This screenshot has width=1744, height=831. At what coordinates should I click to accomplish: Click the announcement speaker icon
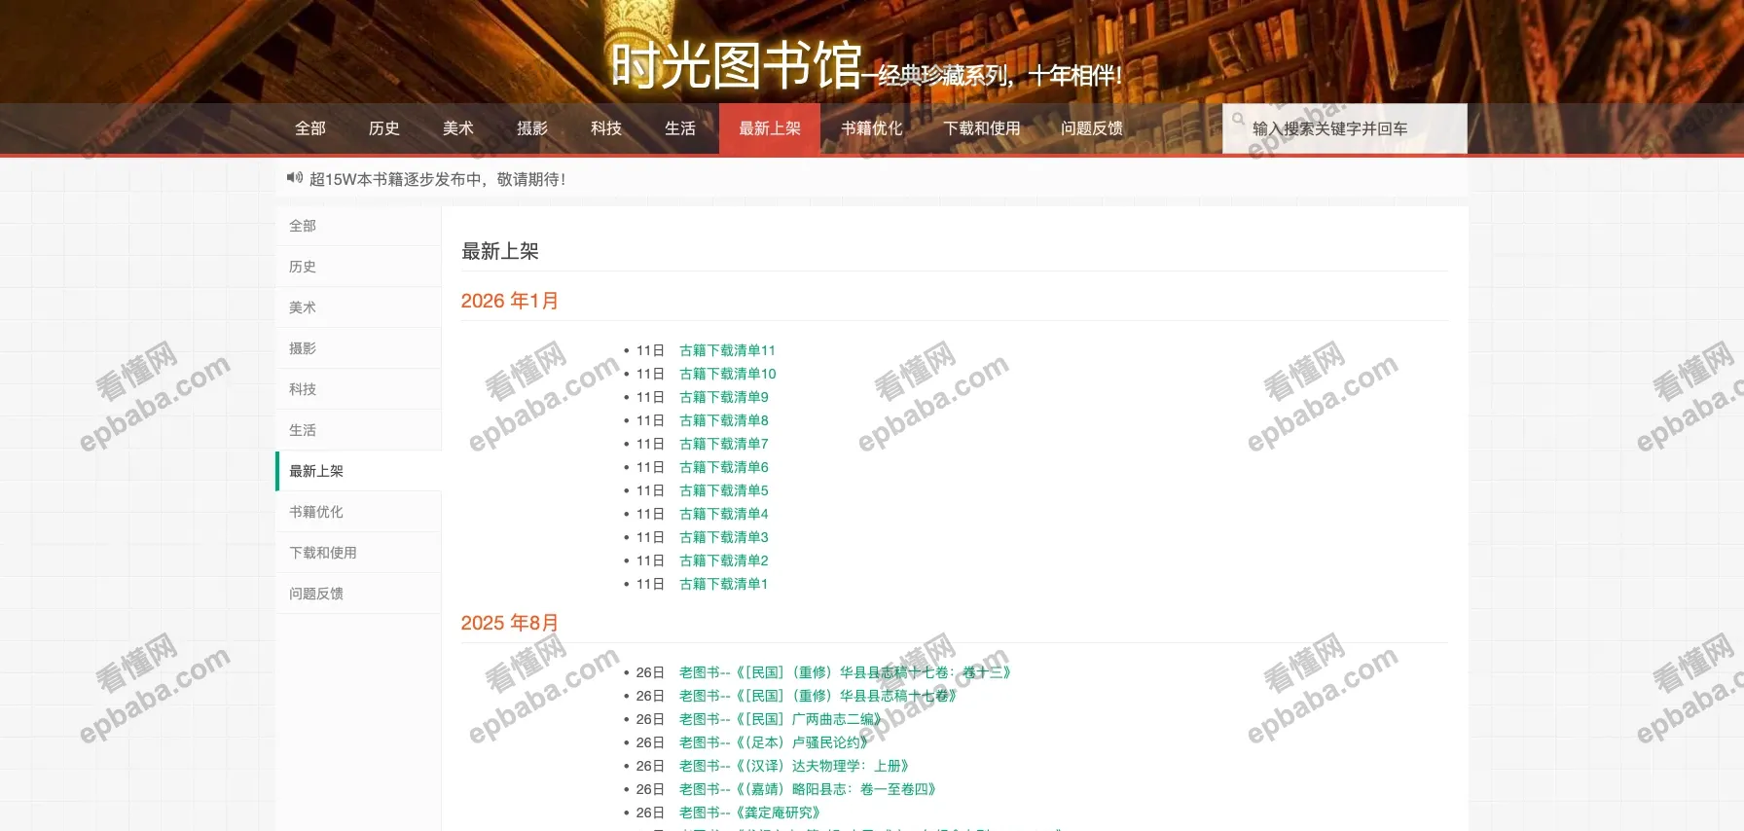click(295, 178)
